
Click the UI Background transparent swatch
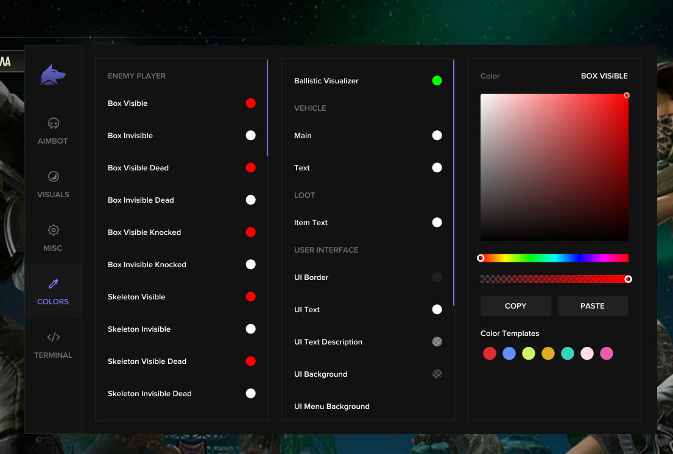click(437, 374)
